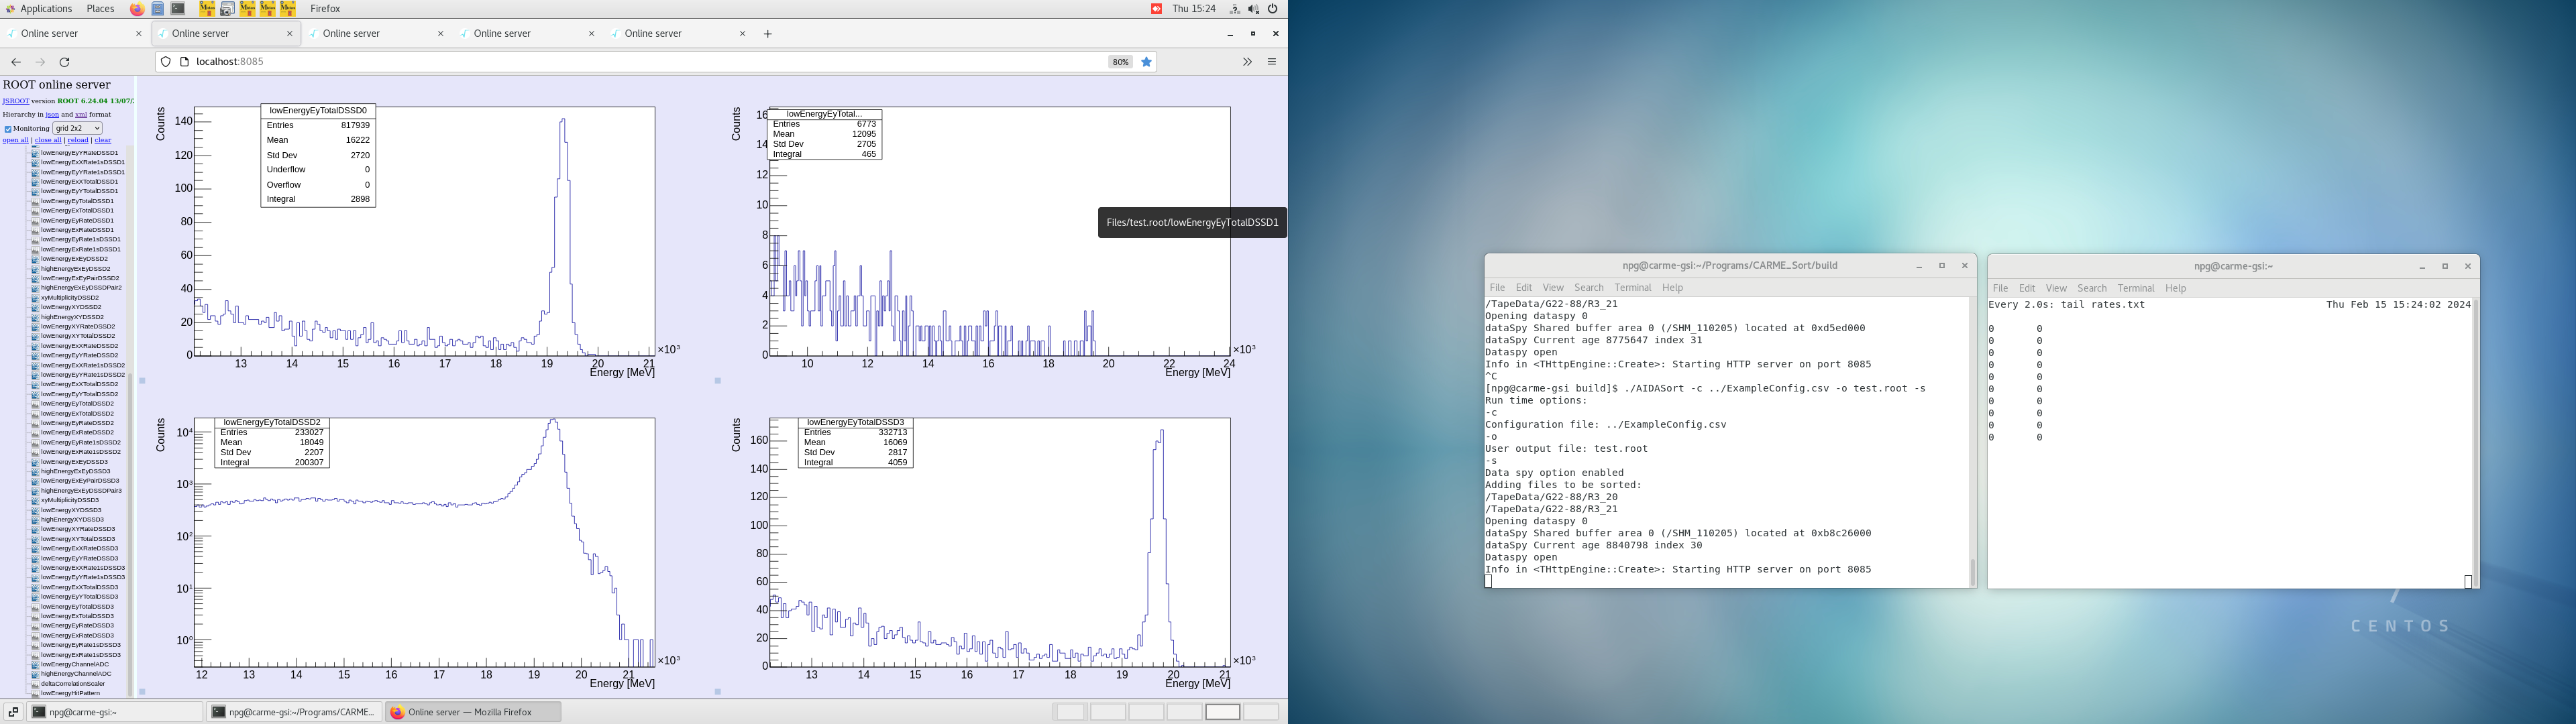Open the grid 2x2 layout dropdown
Screen dimensions: 2576x724
[x=77, y=129]
